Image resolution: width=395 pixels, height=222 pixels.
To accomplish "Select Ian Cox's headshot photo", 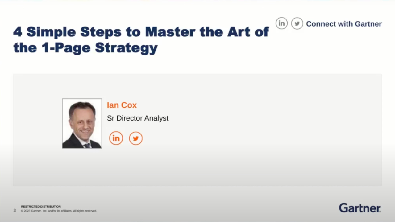I will coord(82,123).
